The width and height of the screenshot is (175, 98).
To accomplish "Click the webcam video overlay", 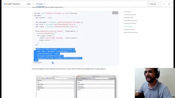I will click(155, 83).
